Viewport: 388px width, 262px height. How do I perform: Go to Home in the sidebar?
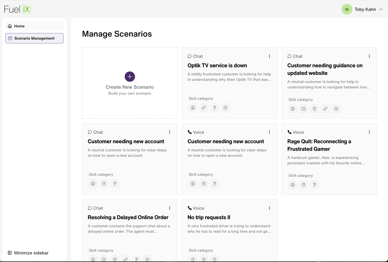(34, 26)
